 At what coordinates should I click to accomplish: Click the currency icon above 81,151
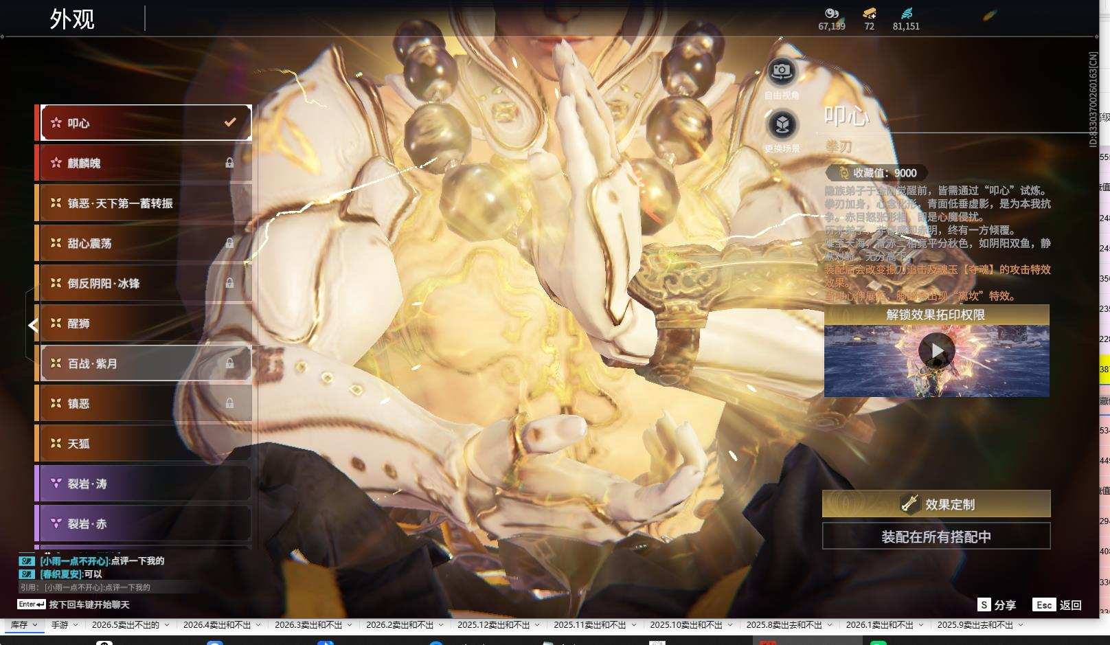pyautogui.click(x=907, y=13)
